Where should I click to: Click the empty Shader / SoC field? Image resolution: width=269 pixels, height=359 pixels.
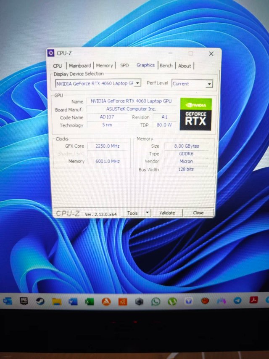point(107,154)
